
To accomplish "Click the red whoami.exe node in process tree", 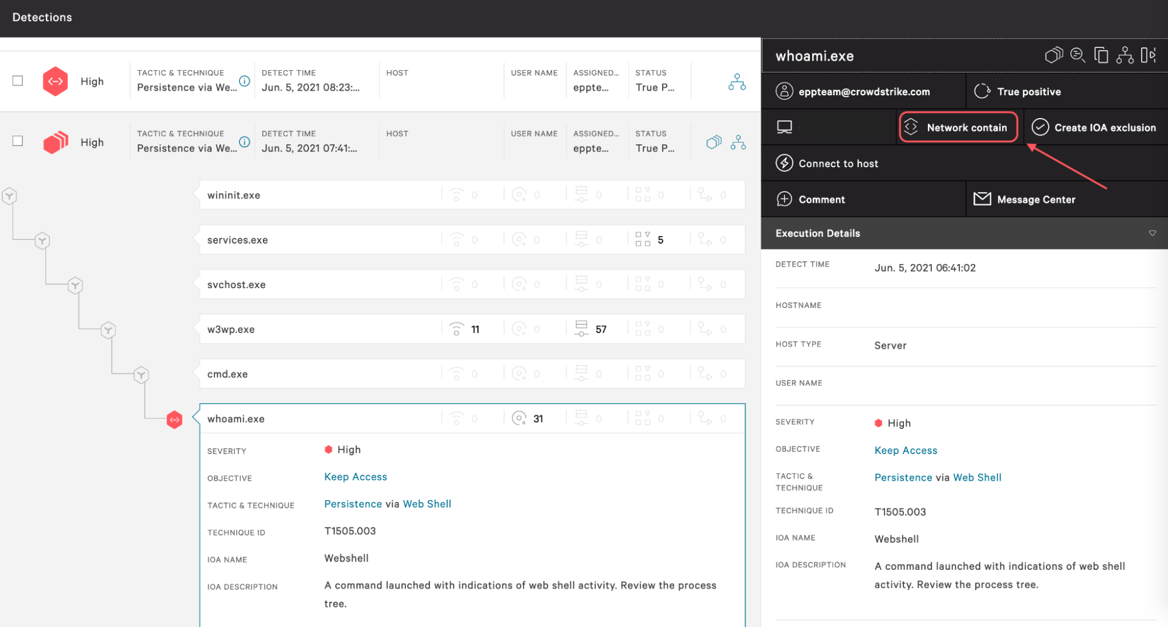I will point(174,420).
